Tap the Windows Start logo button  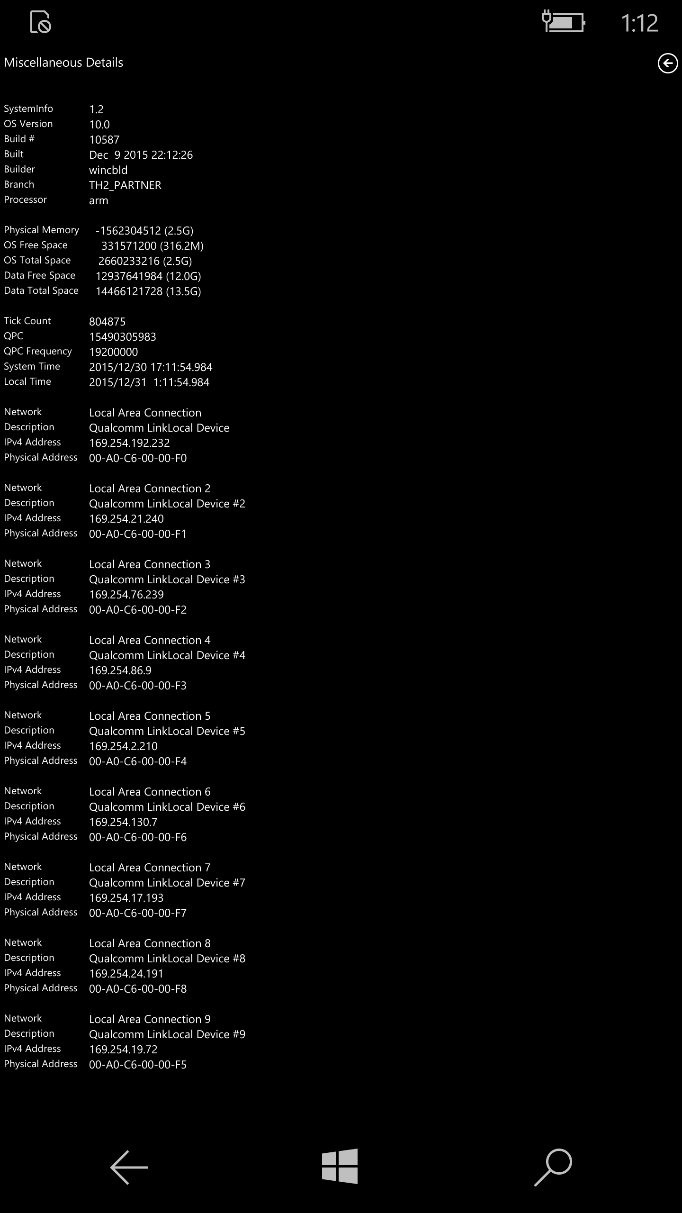[340, 1166]
